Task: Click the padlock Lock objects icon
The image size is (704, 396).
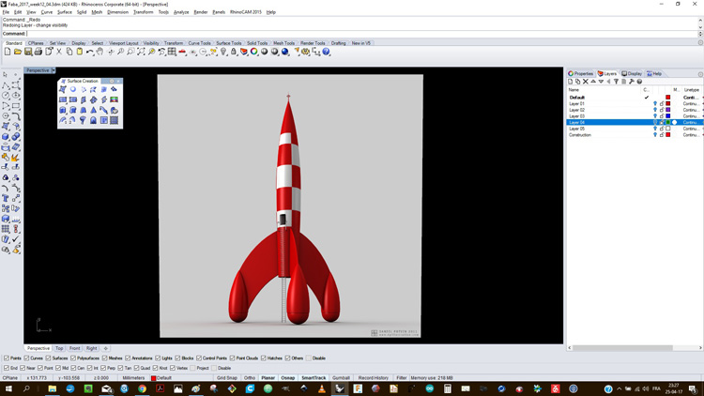Action: pyautogui.click(x=234, y=53)
